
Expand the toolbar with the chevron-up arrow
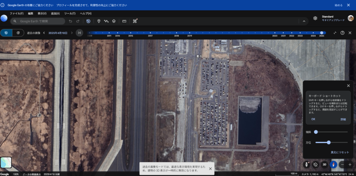[x=304, y=21]
